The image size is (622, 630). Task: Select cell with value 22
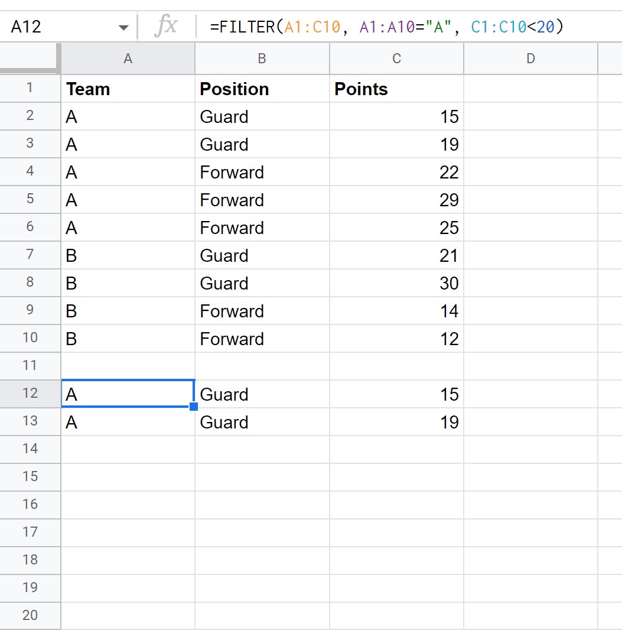396,172
